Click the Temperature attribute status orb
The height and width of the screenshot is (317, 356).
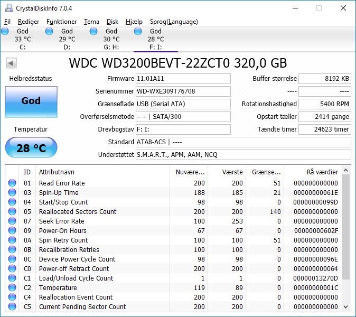(x=12, y=287)
